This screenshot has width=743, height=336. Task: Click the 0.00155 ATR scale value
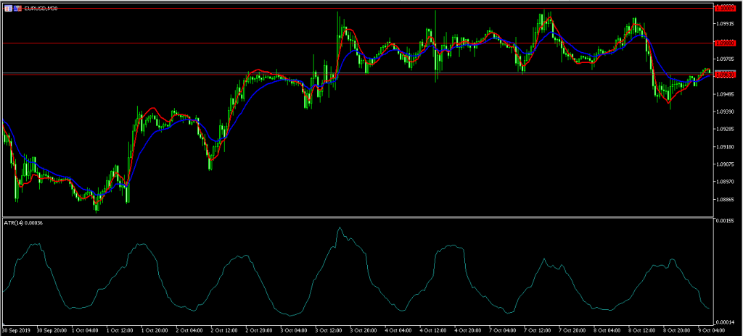pyautogui.click(x=726, y=220)
